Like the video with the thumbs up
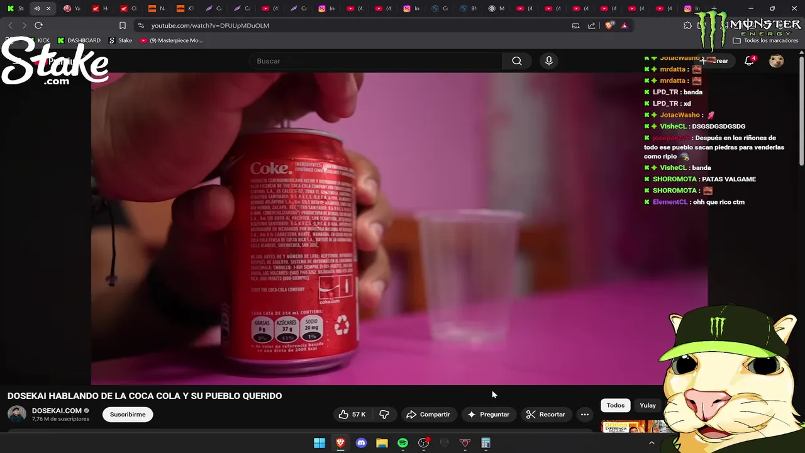The height and width of the screenshot is (453, 805). point(352,414)
